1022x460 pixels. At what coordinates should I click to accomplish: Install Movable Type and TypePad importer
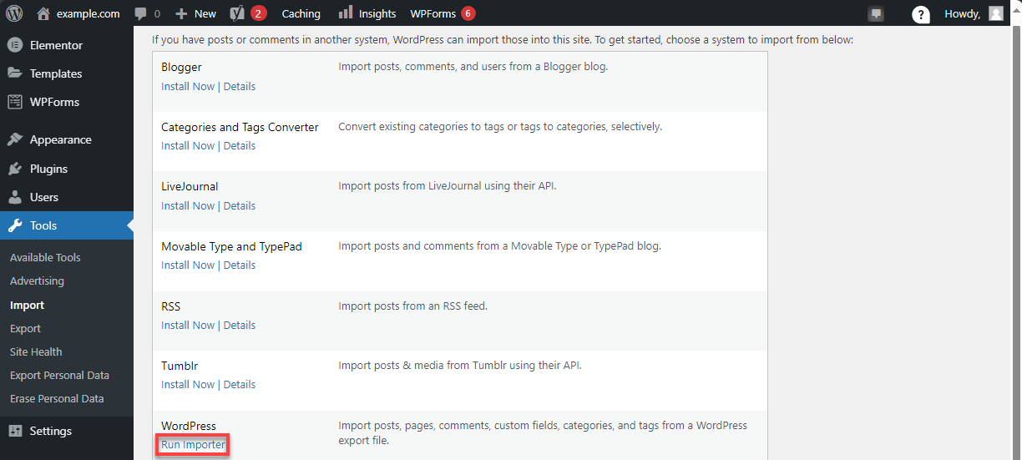pos(188,265)
